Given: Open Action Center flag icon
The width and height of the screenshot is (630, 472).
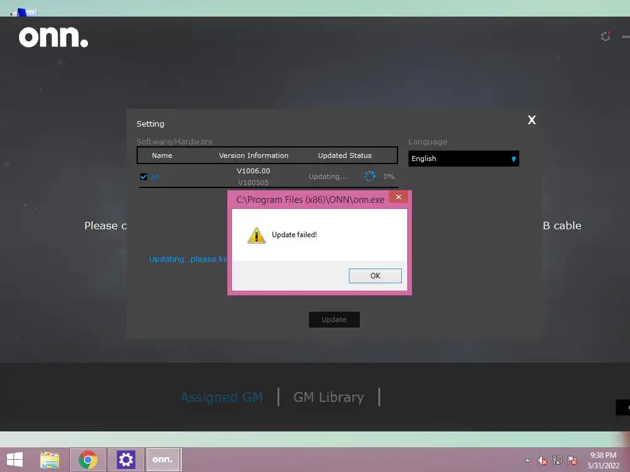Looking at the screenshot, I should click(x=572, y=460).
